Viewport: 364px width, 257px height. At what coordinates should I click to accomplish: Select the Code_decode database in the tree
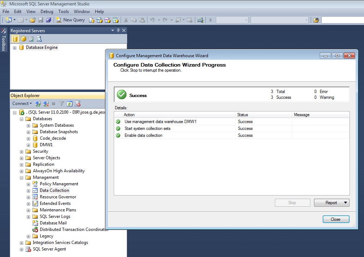tap(53, 138)
